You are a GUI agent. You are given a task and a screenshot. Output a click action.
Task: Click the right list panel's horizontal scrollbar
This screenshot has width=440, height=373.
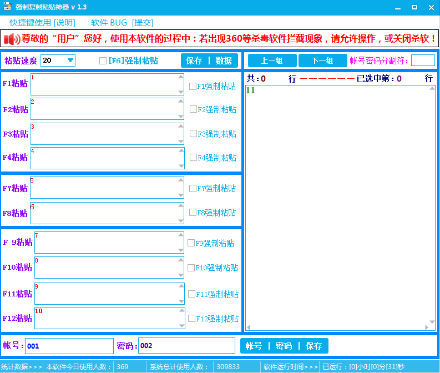coord(340,327)
